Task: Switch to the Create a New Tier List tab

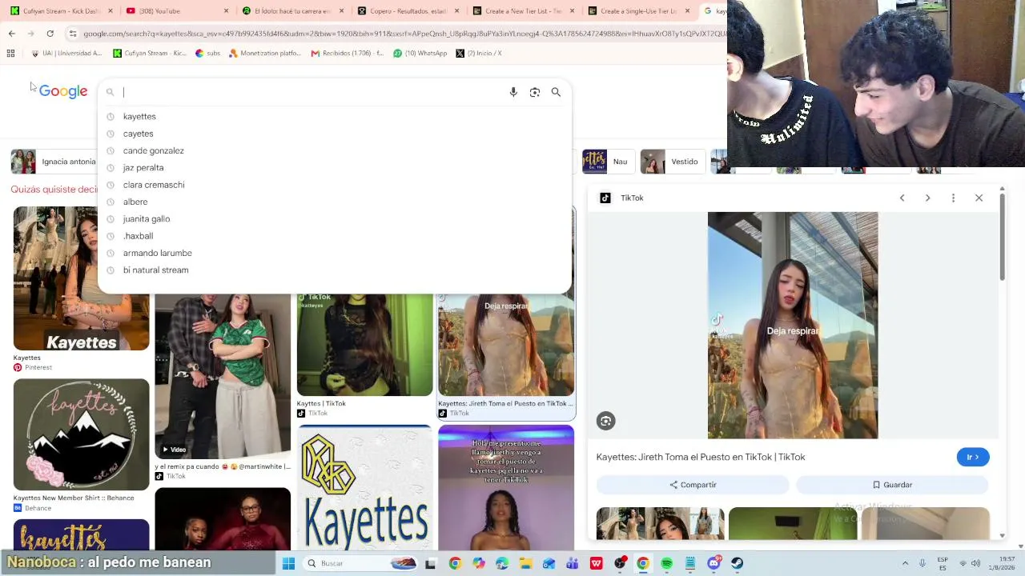Action: point(522,11)
